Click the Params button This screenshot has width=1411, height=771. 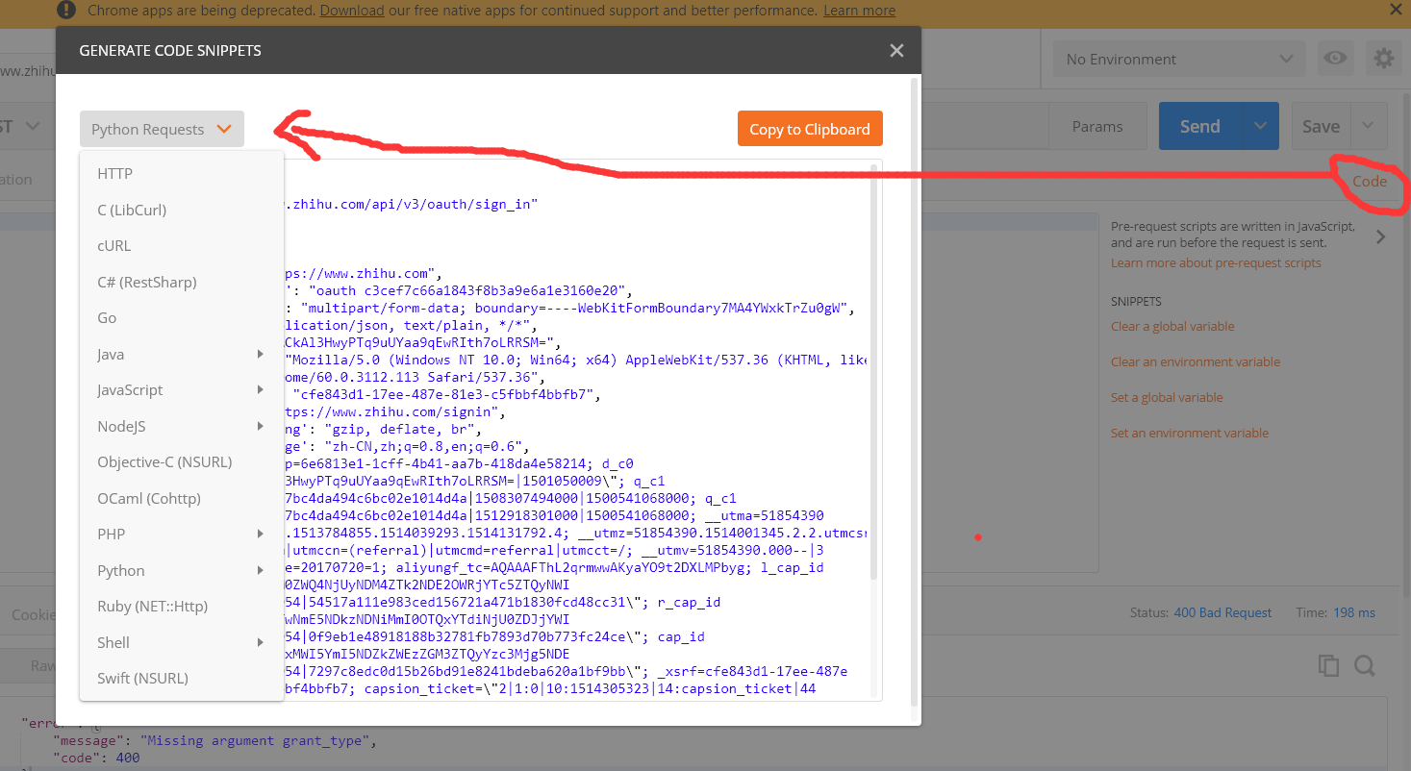tap(1097, 126)
